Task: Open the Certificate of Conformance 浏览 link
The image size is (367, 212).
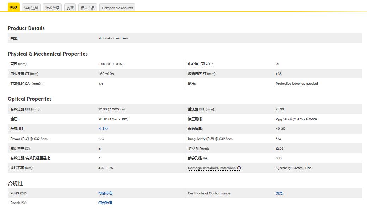Action: [279, 193]
